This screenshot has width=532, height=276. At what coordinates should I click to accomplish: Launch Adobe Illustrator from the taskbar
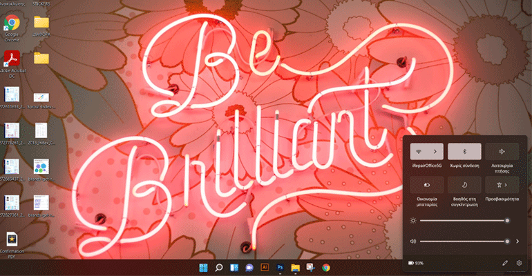point(265,267)
